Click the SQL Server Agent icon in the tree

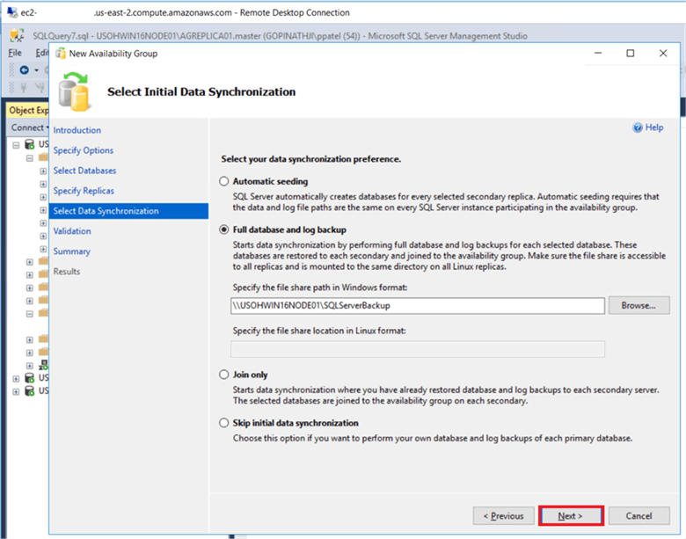coord(43,364)
